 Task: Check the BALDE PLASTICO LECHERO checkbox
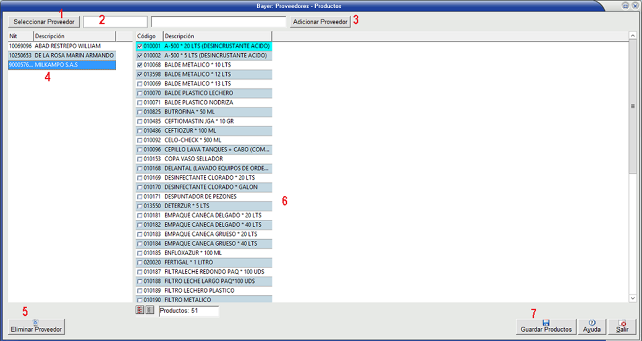(140, 93)
